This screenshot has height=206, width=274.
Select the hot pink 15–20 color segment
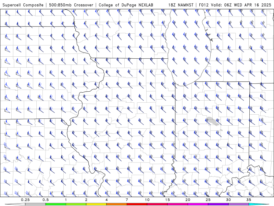point(177,204)
